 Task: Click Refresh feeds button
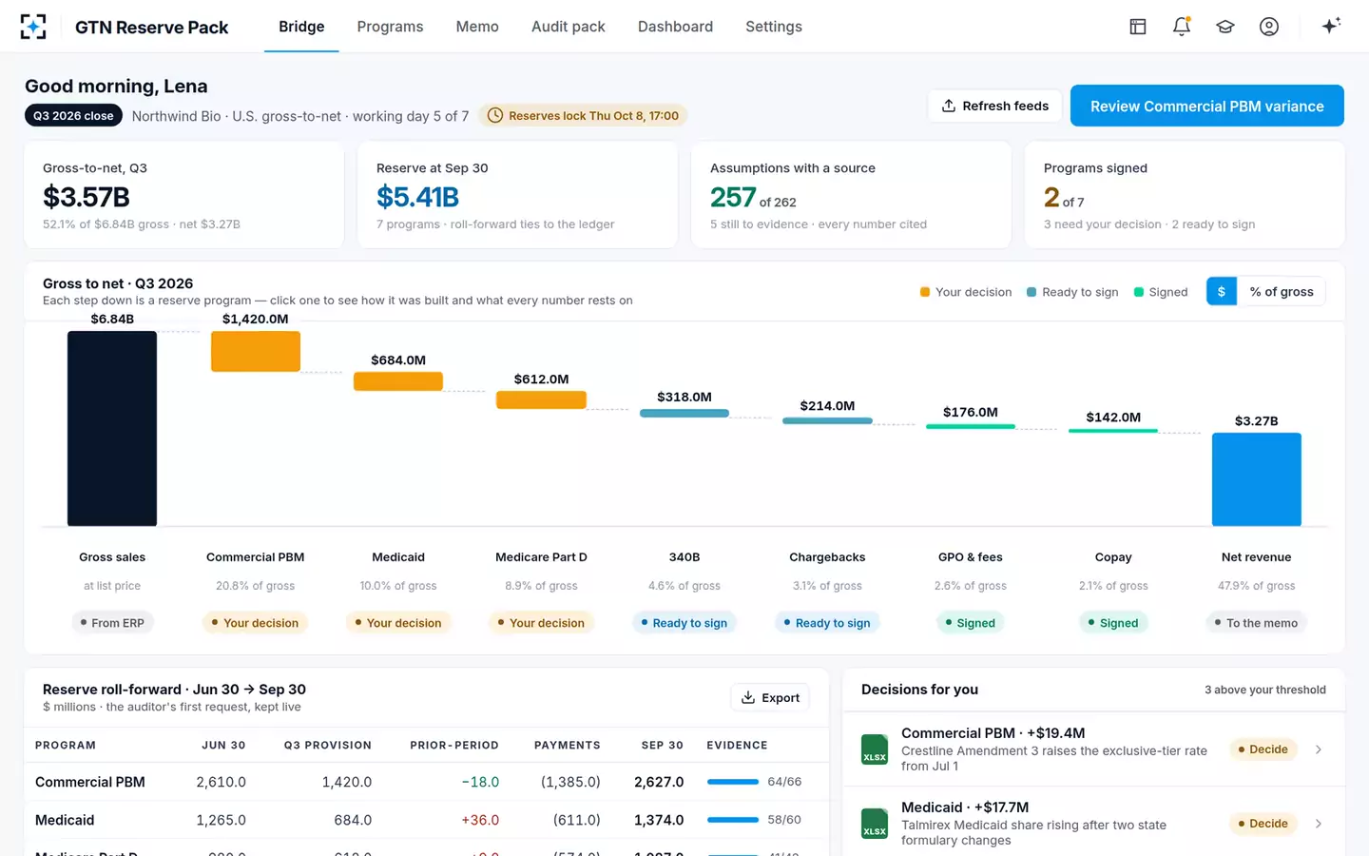[995, 106]
